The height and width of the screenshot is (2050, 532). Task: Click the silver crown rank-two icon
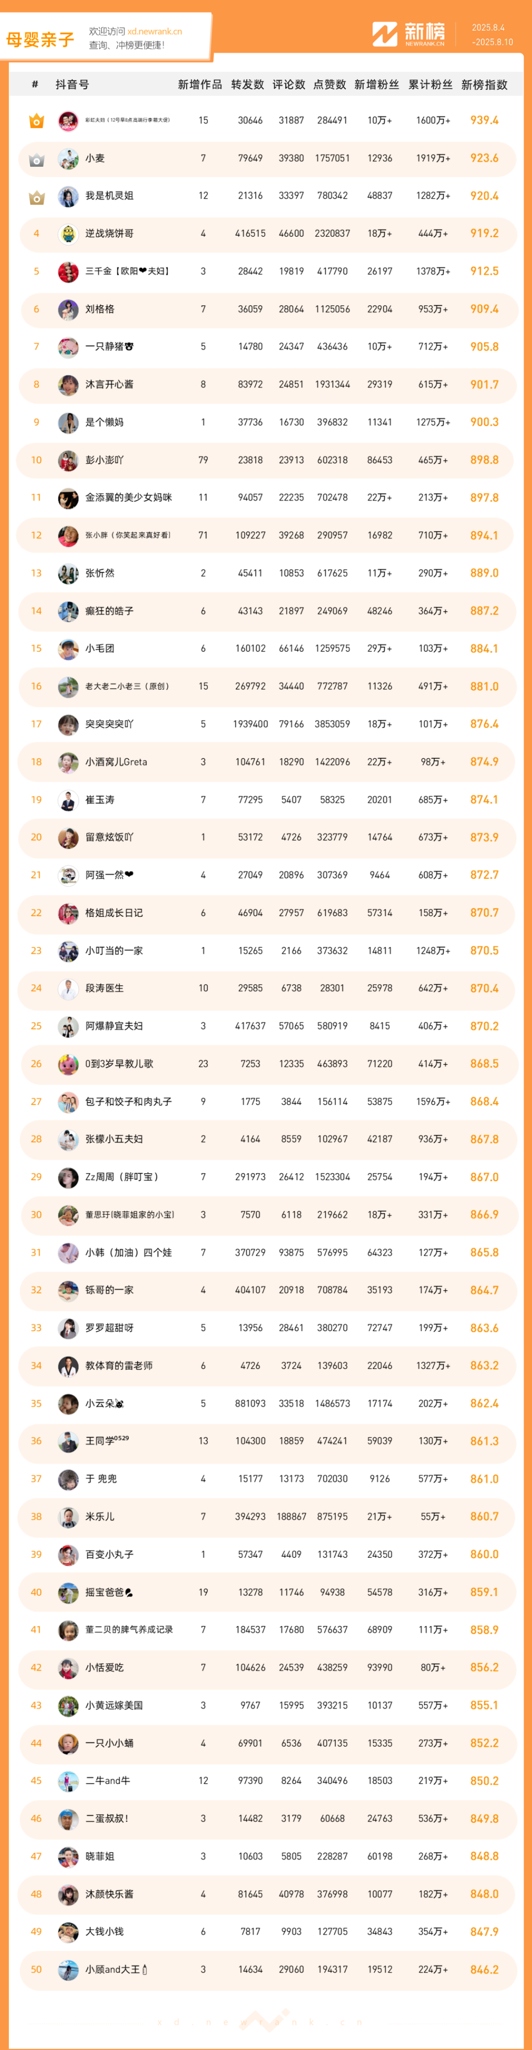pos(36,159)
